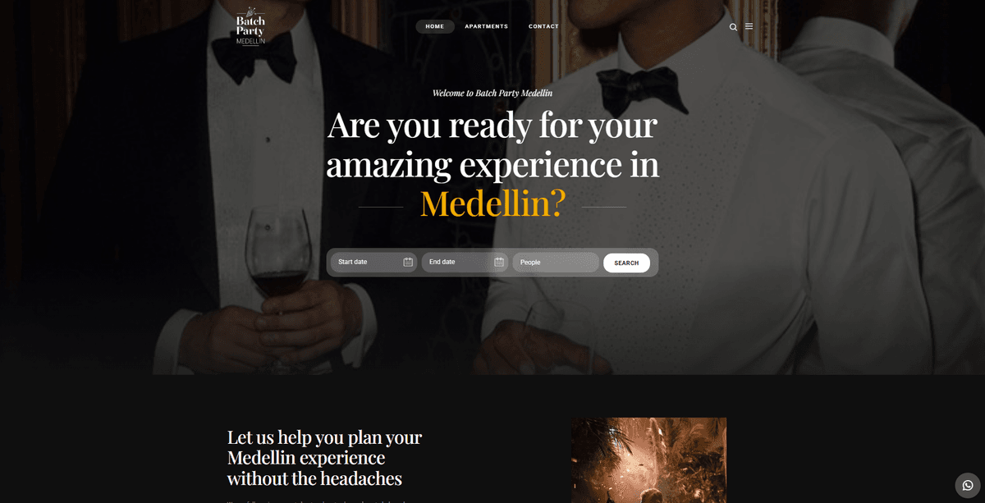985x503 pixels.
Task: Click the 'Let us help you plan' heading
Action: (324, 458)
